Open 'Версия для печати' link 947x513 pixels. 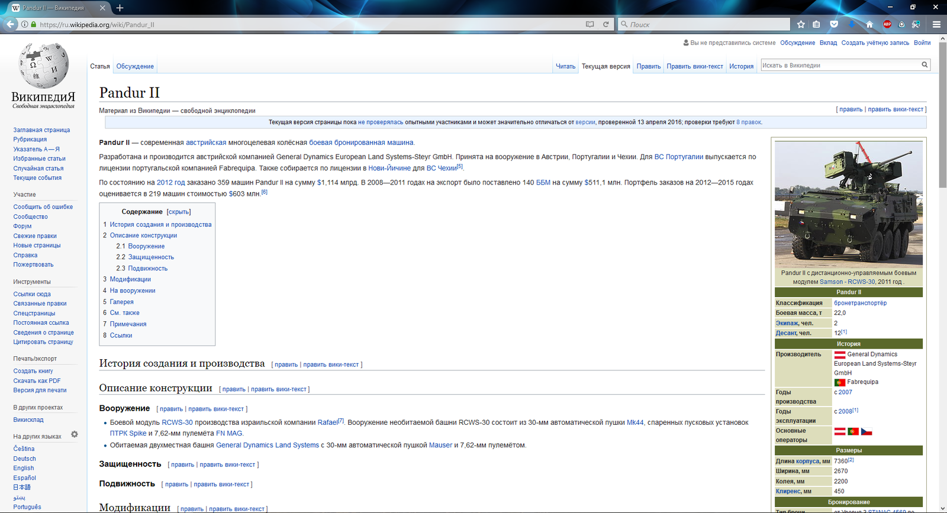tap(40, 390)
